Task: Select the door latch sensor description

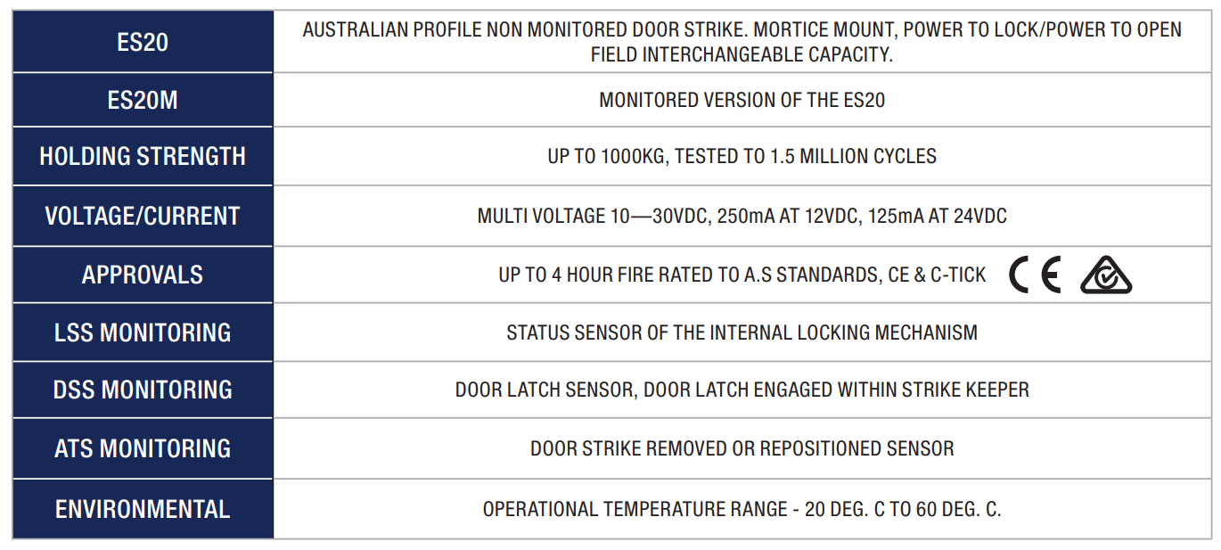Action: pyautogui.click(x=742, y=390)
